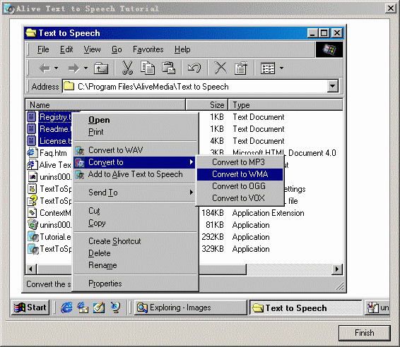Click the Registry text file icon
Screen dimensions: 400x347
pyautogui.click(x=31, y=117)
